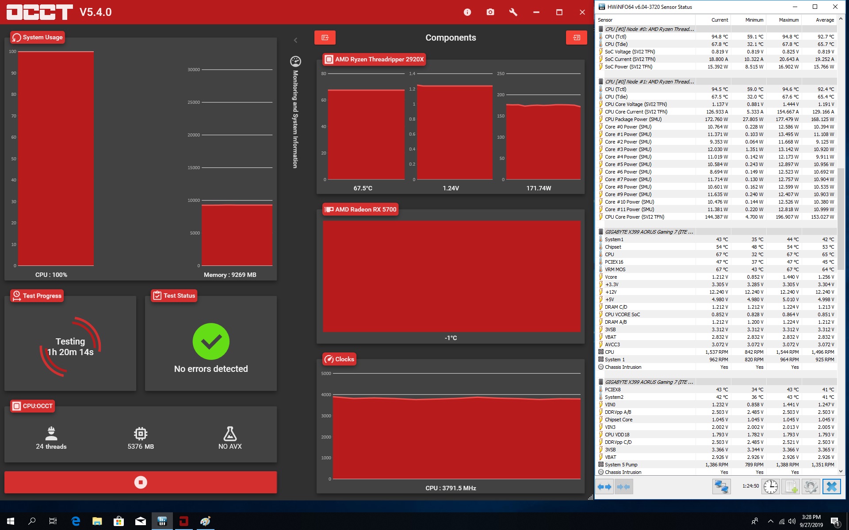Open HWiNFO sensor settings gear
Viewport: 849px width, 530px height.
point(811,487)
